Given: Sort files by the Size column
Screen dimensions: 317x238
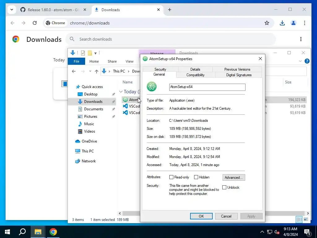Looking at the screenshot, I should 288,82.
